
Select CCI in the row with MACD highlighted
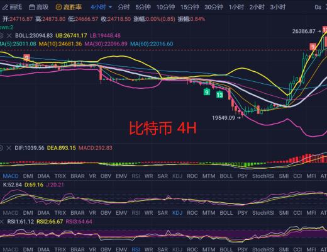click(297, 176)
